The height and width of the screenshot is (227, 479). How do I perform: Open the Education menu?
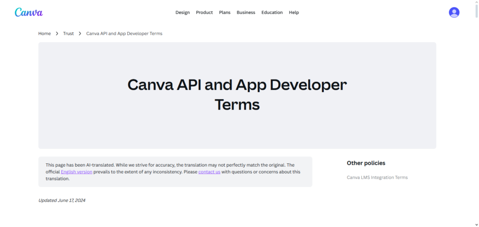click(272, 13)
